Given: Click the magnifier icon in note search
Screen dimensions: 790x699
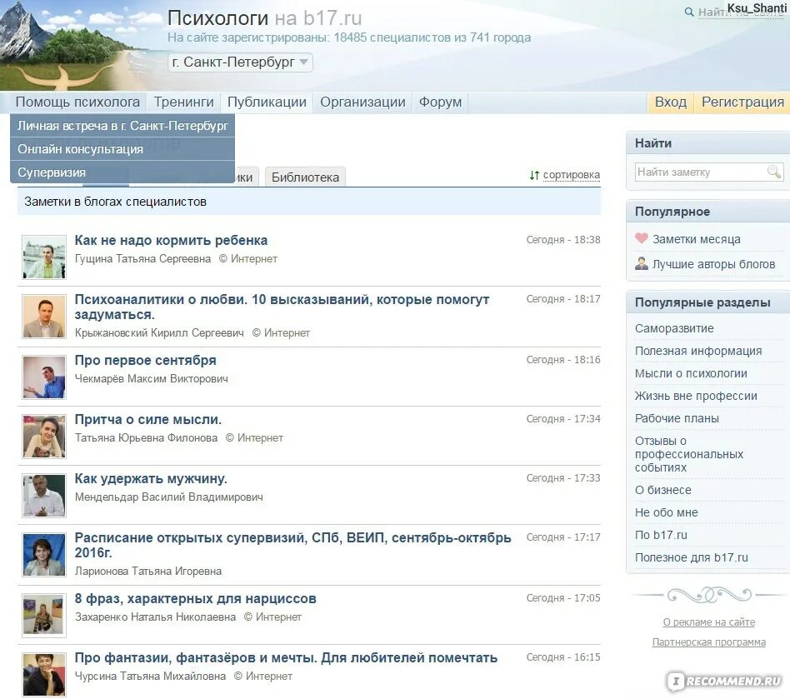Looking at the screenshot, I should point(773,172).
